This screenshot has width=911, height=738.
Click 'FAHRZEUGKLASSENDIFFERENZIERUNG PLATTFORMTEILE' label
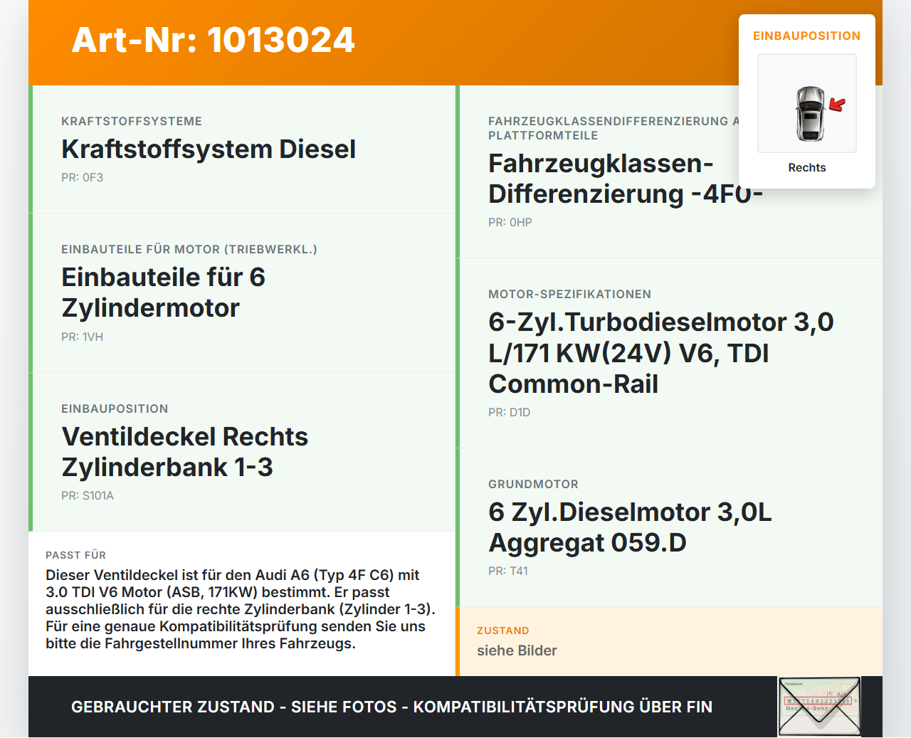[x=614, y=128]
